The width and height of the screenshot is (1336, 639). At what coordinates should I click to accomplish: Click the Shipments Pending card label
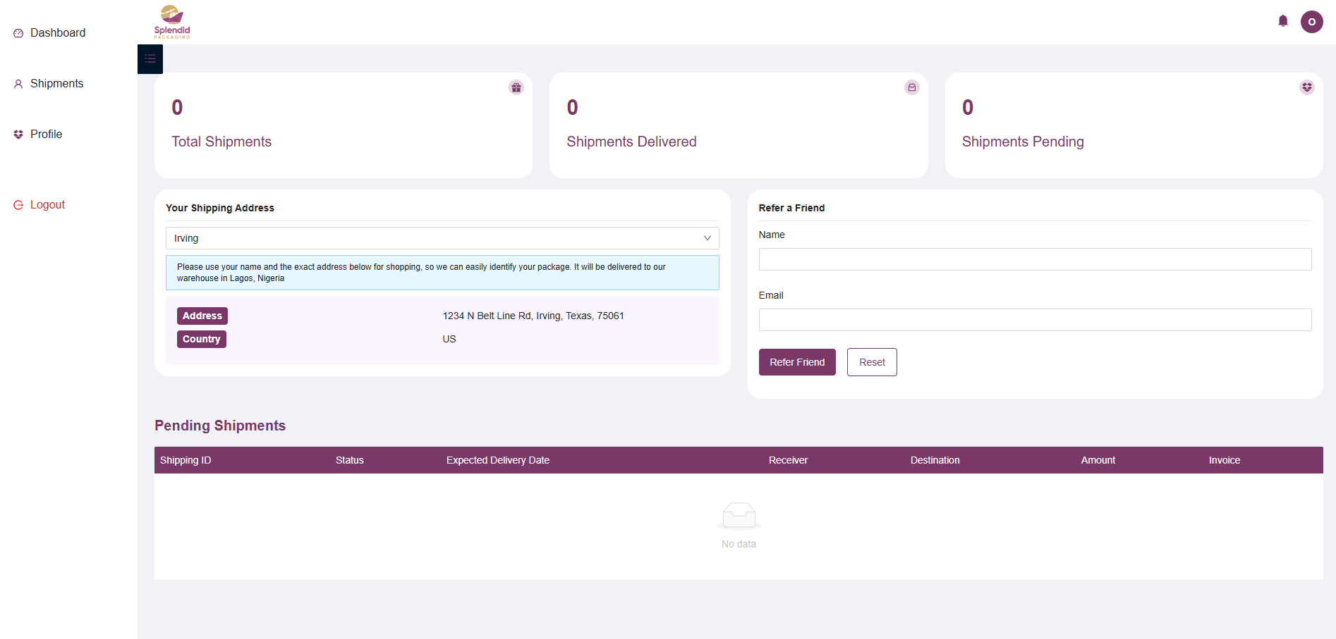(1023, 142)
